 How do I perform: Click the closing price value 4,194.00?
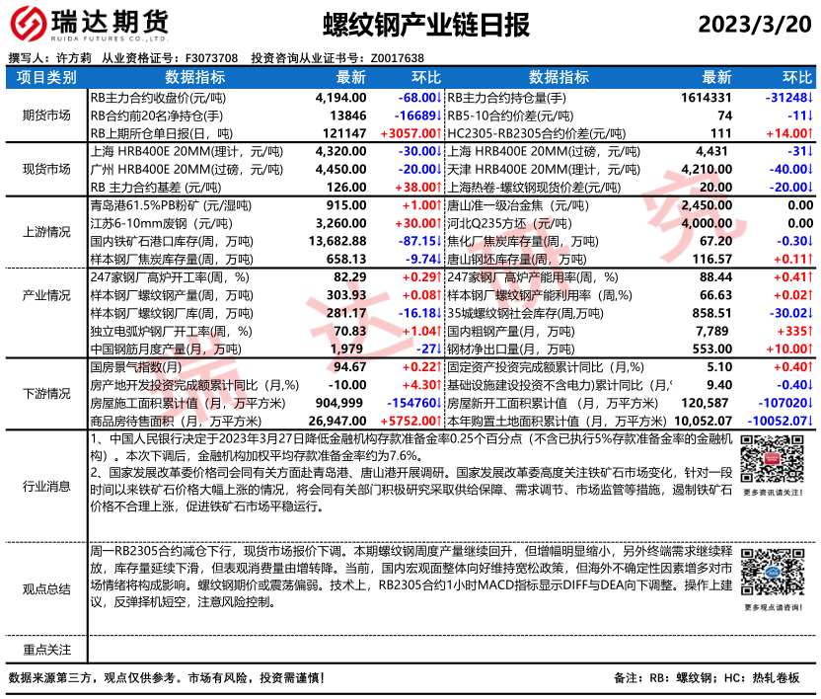(x=341, y=98)
